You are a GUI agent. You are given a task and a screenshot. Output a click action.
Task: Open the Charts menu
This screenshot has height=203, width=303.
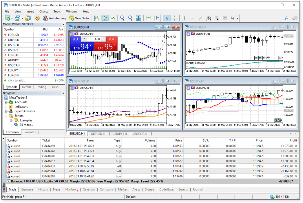[x=44, y=11]
